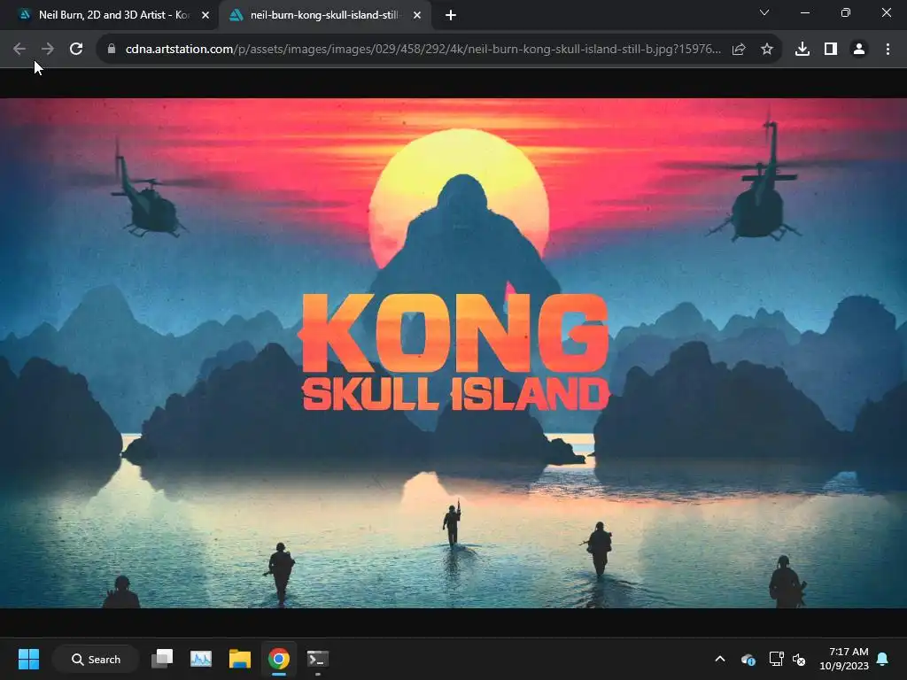
Task: Switch to Neil Burn, 2D and 3D Artist tab
Action: (110, 16)
